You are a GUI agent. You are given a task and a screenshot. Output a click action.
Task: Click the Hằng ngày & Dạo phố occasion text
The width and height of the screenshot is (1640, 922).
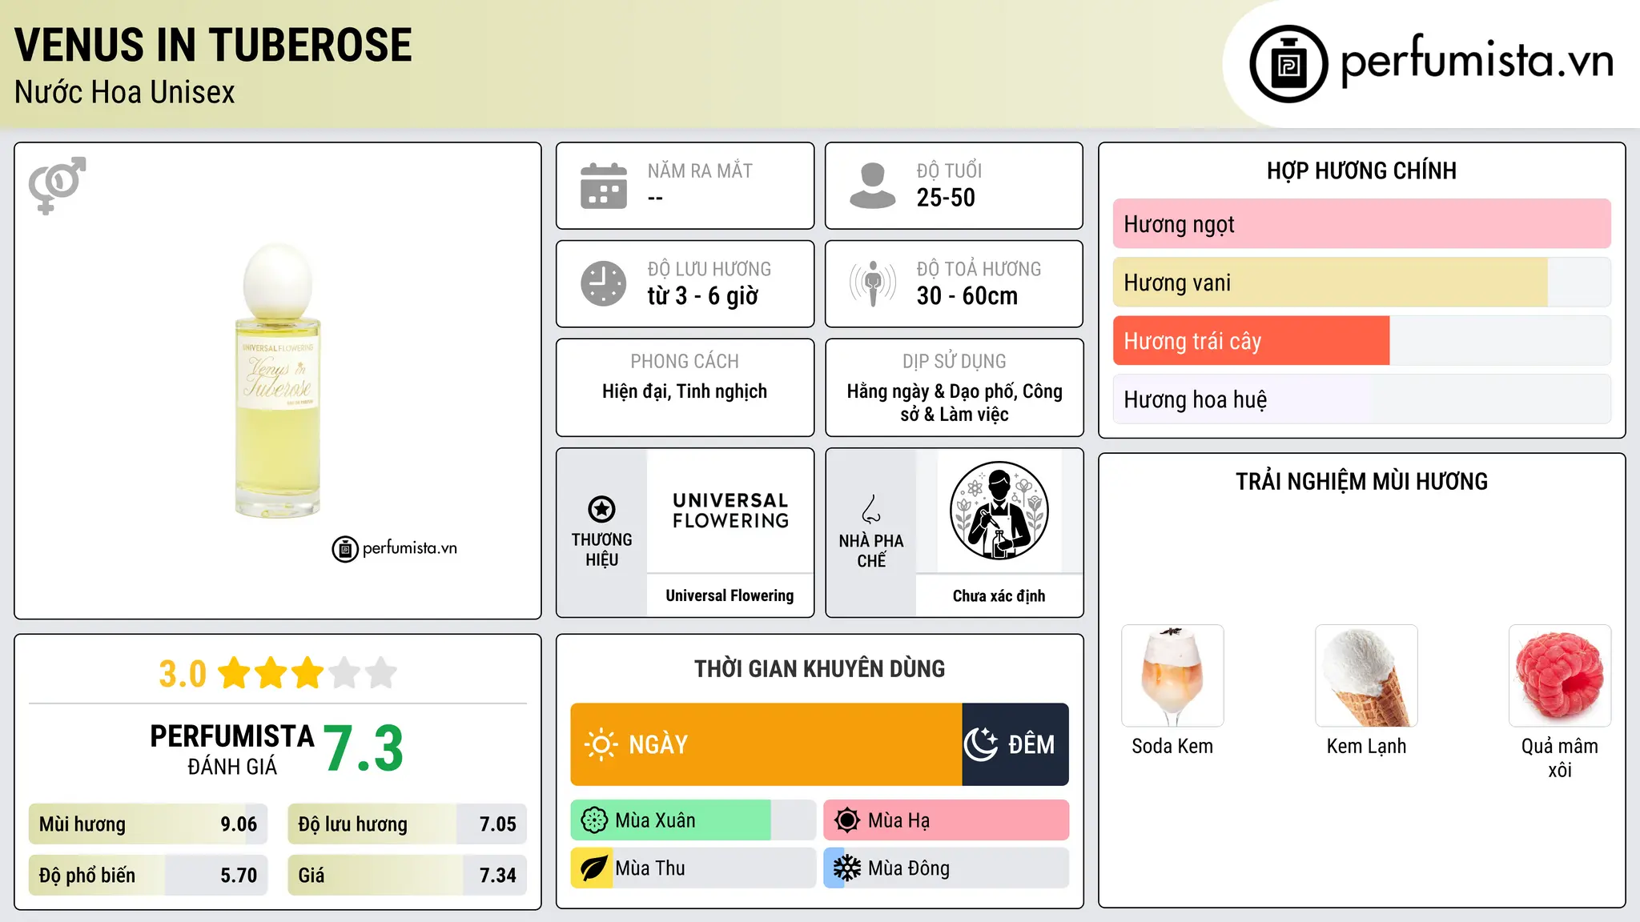[x=955, y=403]
